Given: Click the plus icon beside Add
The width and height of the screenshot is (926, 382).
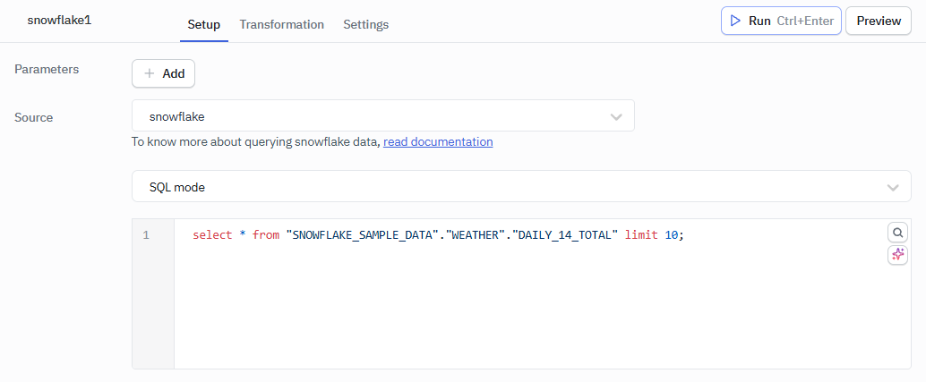Looking at the screenshot, I should [x=150, y=74].
